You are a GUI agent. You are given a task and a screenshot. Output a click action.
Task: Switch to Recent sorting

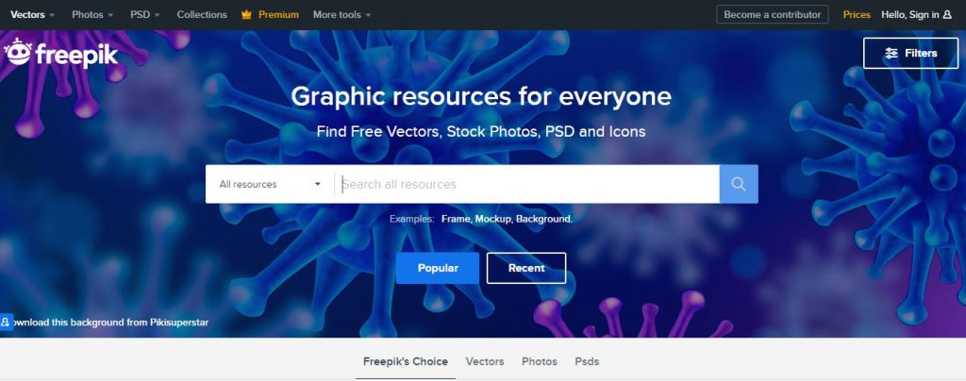coord(526,268)
